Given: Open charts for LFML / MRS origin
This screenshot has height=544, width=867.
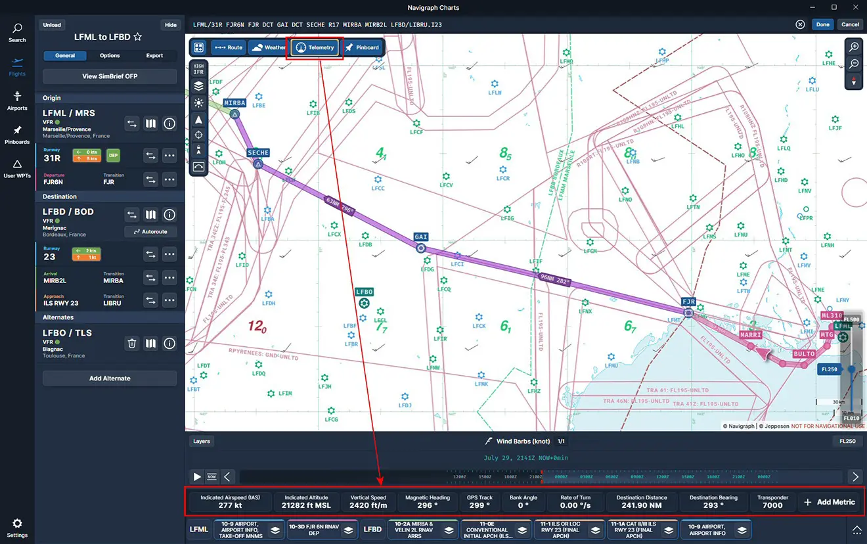Looking at the screenshot, I should click(150, 124).
